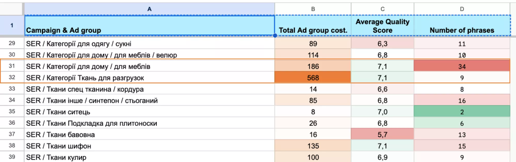Select row 31 header
Viewport: 516px width, 162px height.
point(12,66)
